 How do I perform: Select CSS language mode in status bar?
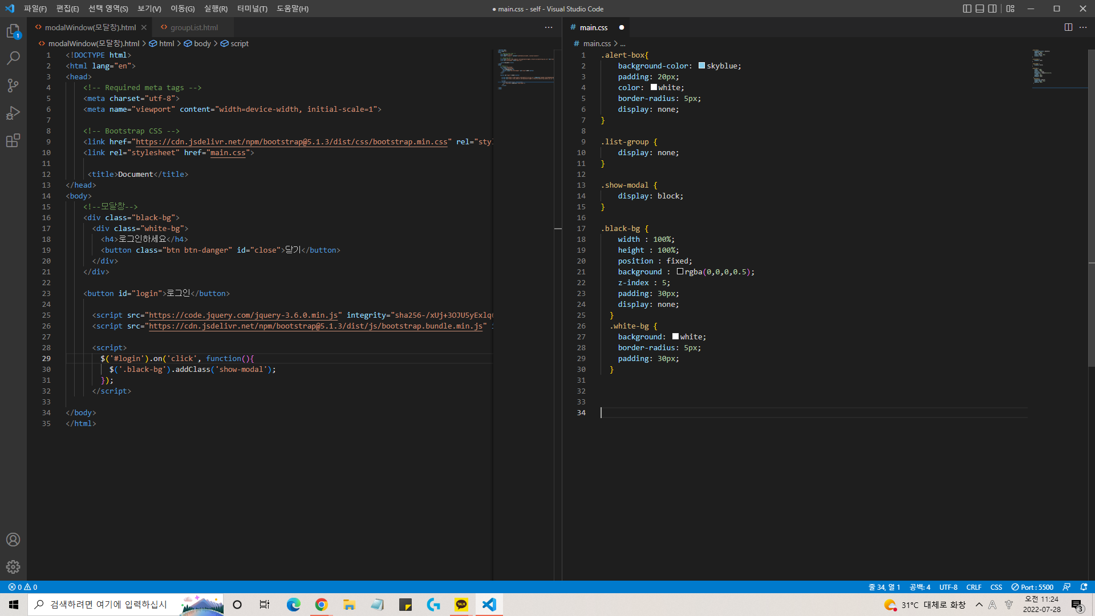click(996, 587)
